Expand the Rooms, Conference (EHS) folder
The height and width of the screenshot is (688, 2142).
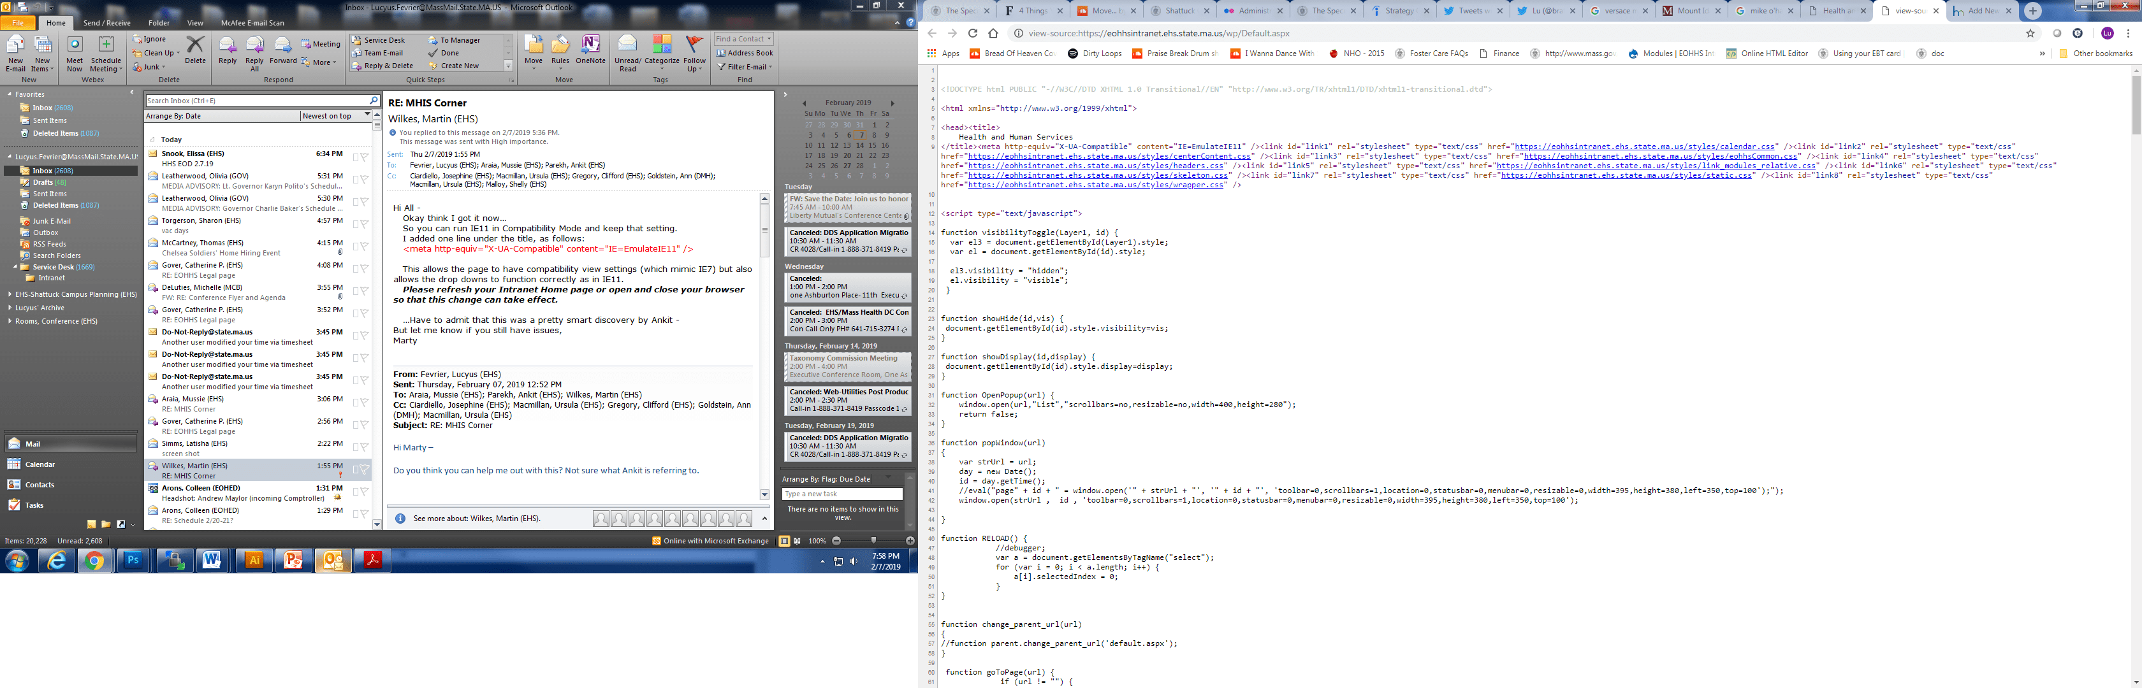pos(9,322)
